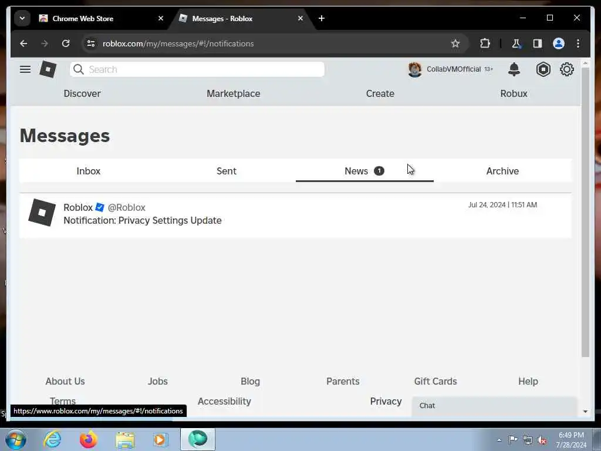Open the Roblox hamburger navigation menu
Screen dimensions: 601x451
[x=25, y=69]
